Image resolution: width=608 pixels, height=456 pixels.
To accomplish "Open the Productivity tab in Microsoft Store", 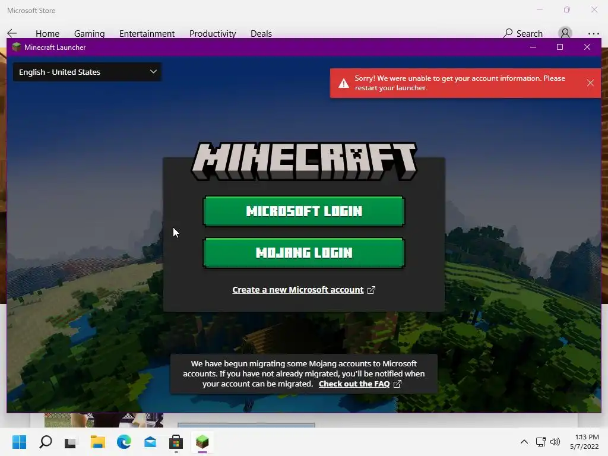I will 213,34.
